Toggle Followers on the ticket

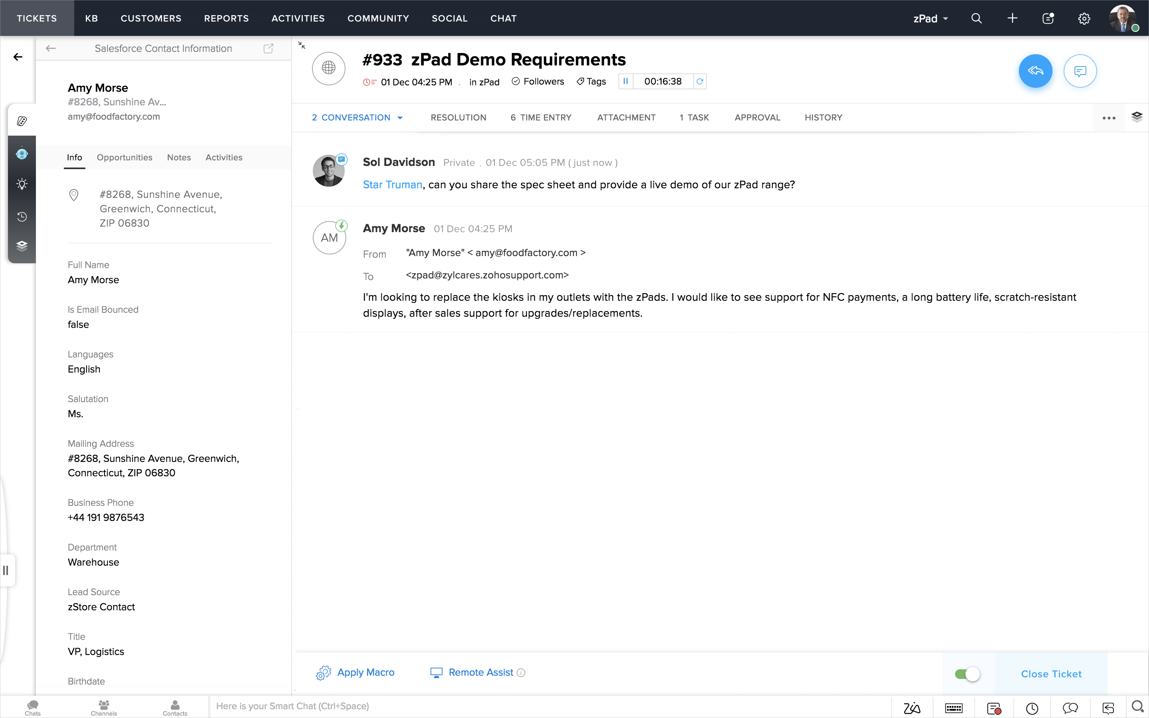click(x=538, y=82)
